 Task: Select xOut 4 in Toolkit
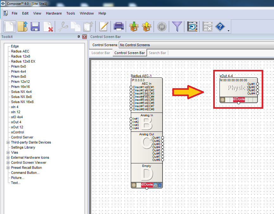pyautogui.click(x=16, y=122)
